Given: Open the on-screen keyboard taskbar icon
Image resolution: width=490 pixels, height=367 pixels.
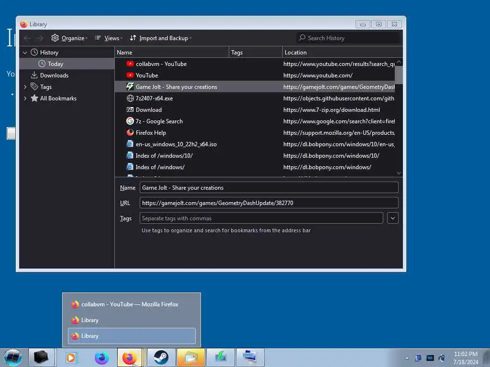Looking at the screenshot, I should 250,357.
